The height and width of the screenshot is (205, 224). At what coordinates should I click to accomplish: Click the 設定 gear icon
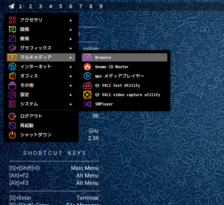pyautogui.click(x=12, y=95)
